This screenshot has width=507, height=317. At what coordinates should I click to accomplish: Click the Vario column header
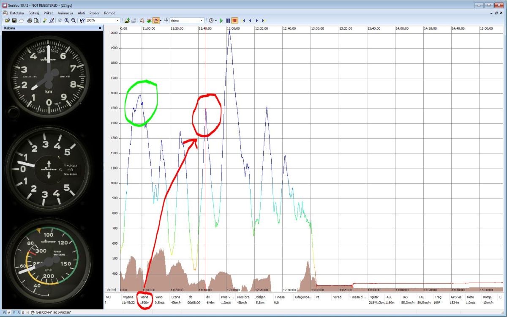[159, 297]
